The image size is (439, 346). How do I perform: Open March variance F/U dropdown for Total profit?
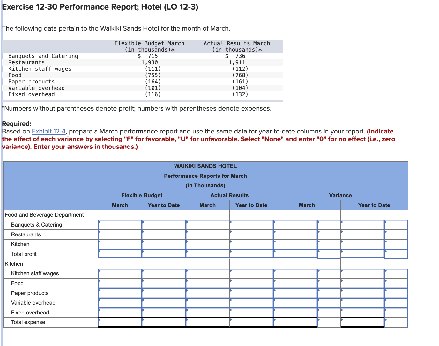[x=329, y=254]
